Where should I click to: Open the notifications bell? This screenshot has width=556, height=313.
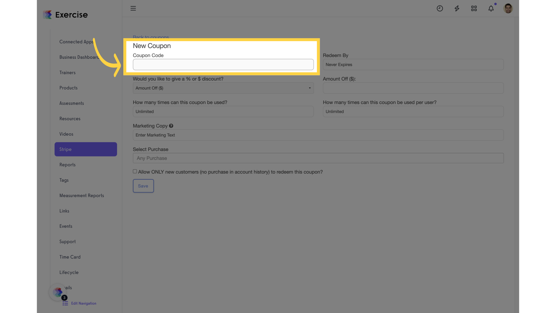tap(491, 8)
